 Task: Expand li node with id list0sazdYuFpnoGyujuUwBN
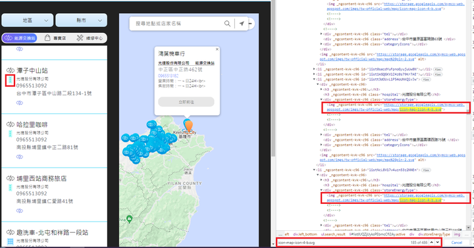[314, 69]
